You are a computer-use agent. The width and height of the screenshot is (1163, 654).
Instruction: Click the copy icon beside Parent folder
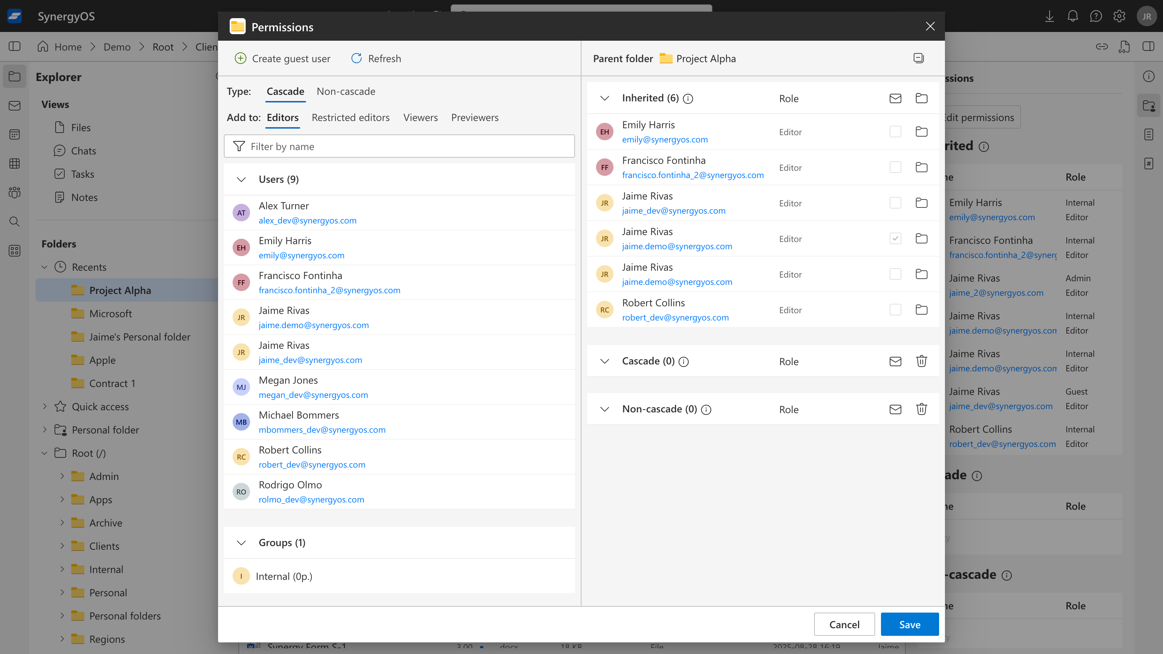coord(918,58)
